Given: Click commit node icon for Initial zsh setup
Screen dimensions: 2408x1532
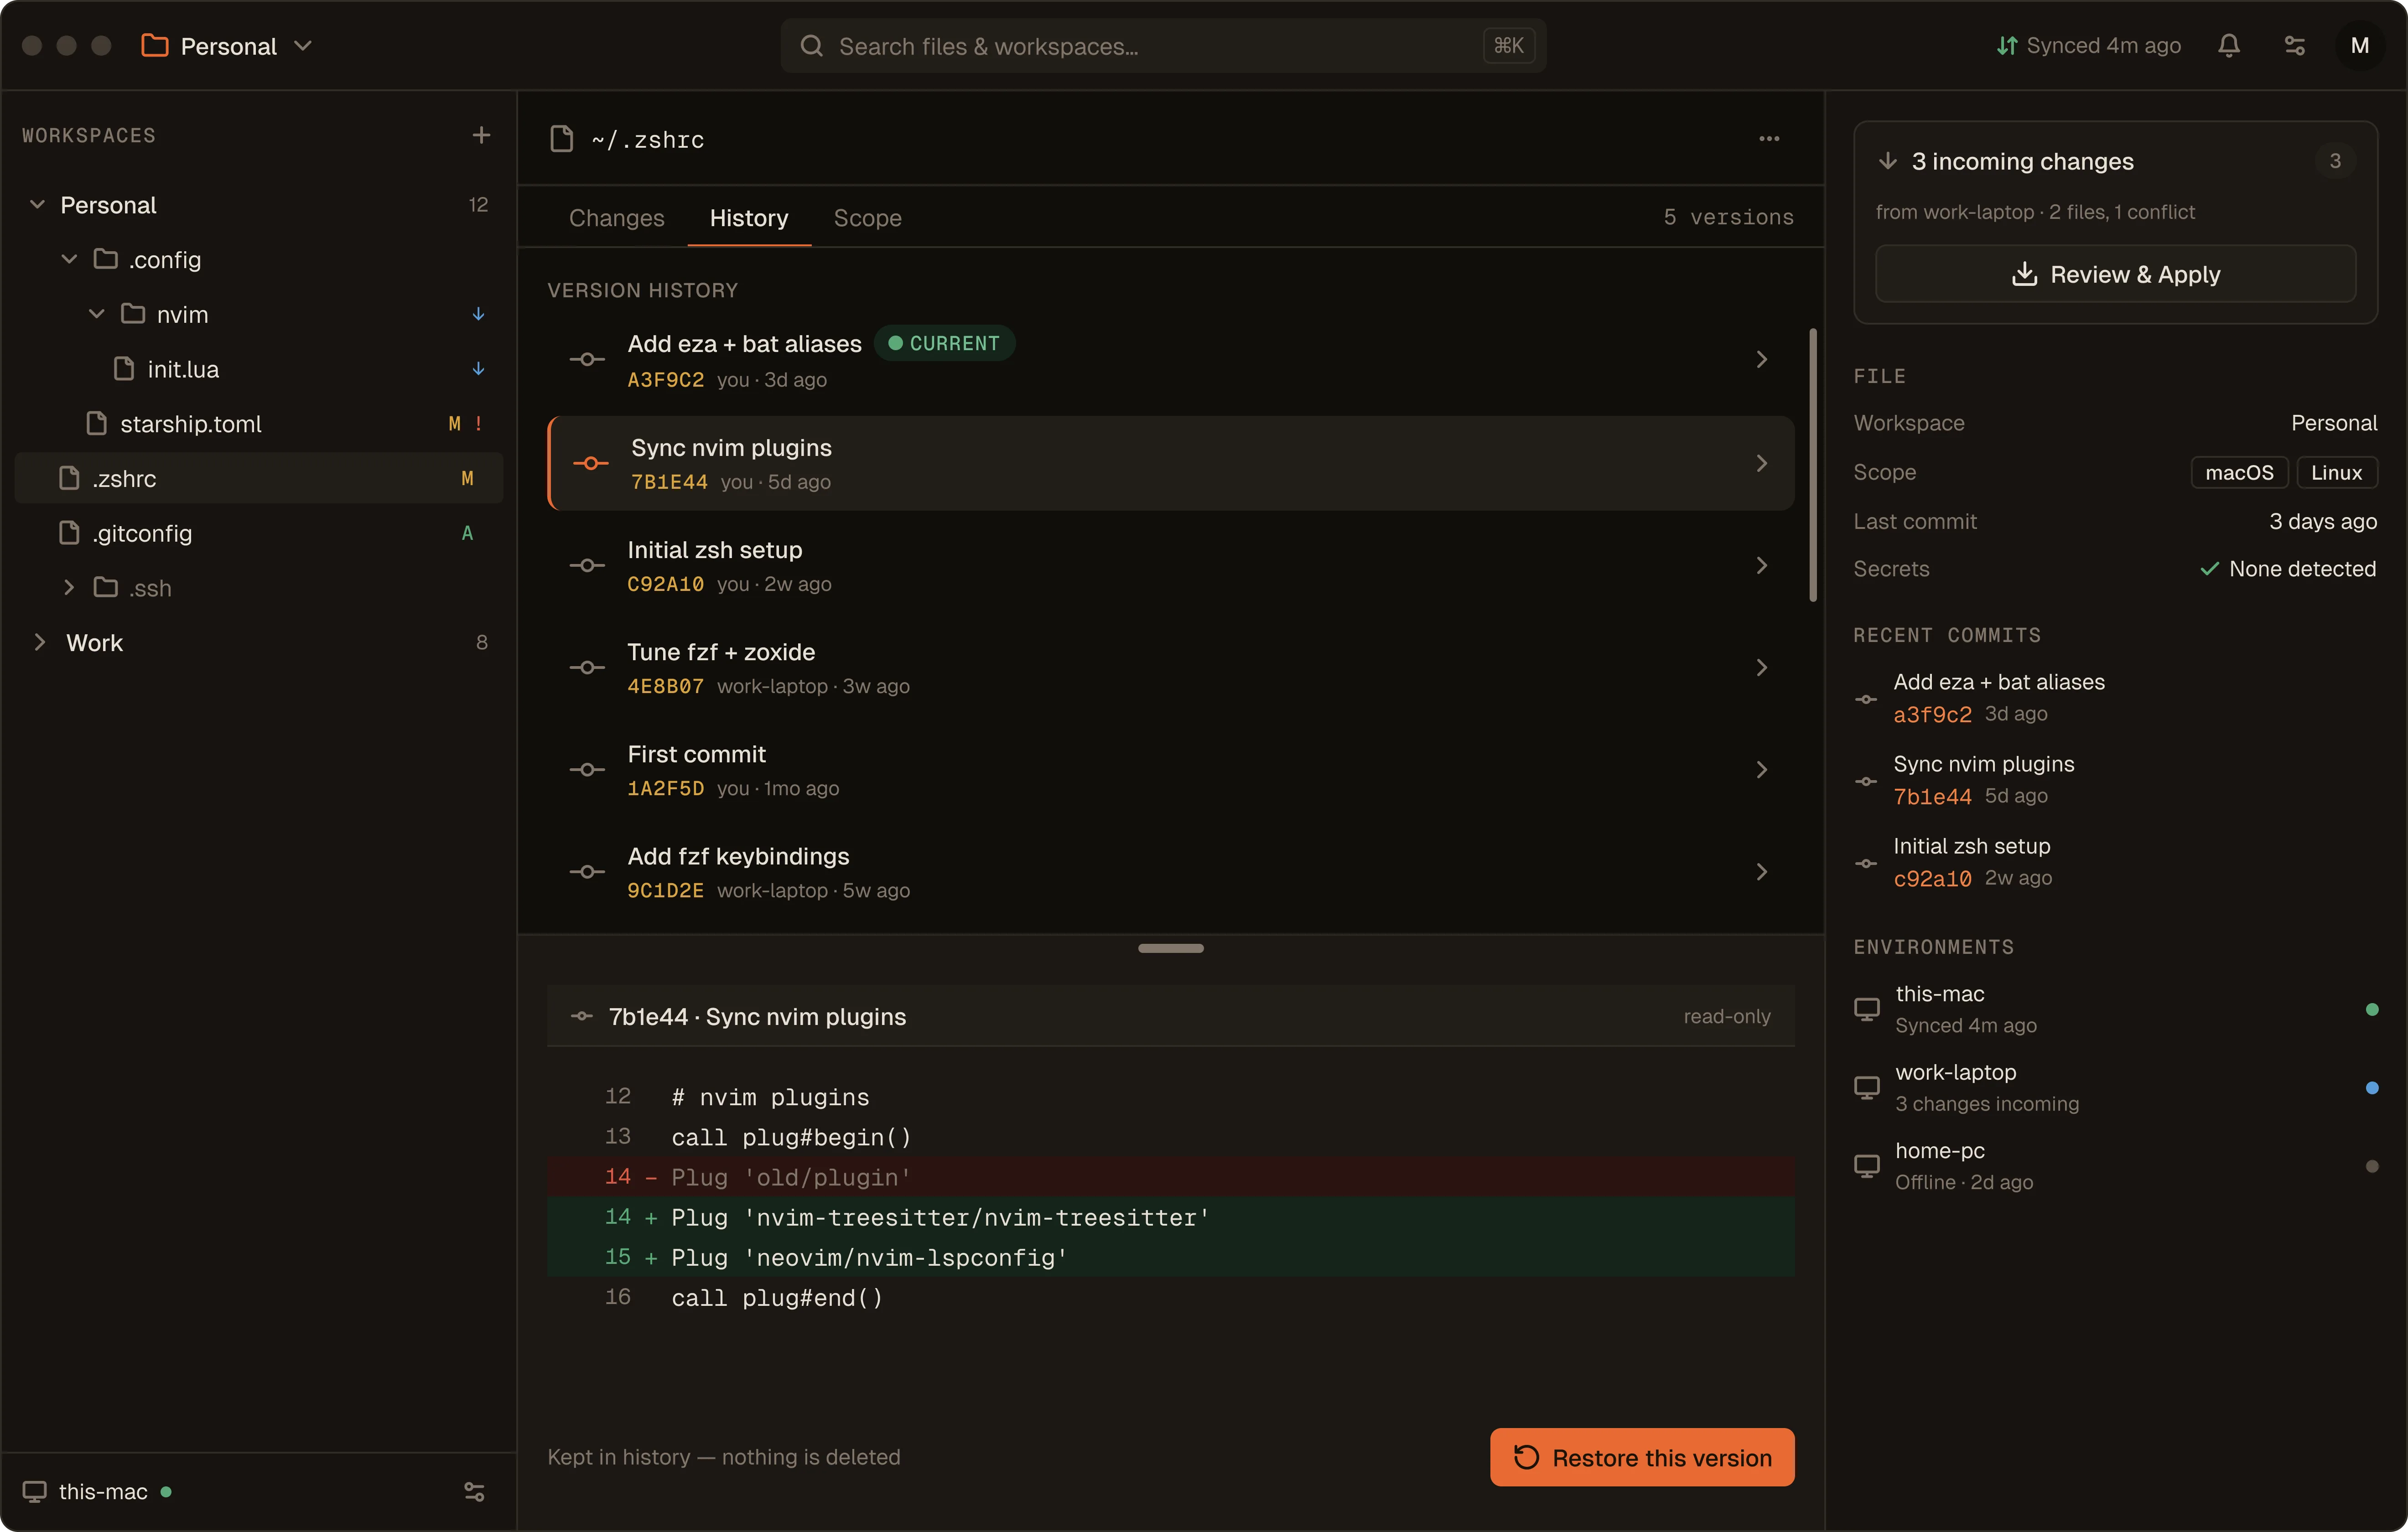Looking at the screenshot, I should point(587,566).
